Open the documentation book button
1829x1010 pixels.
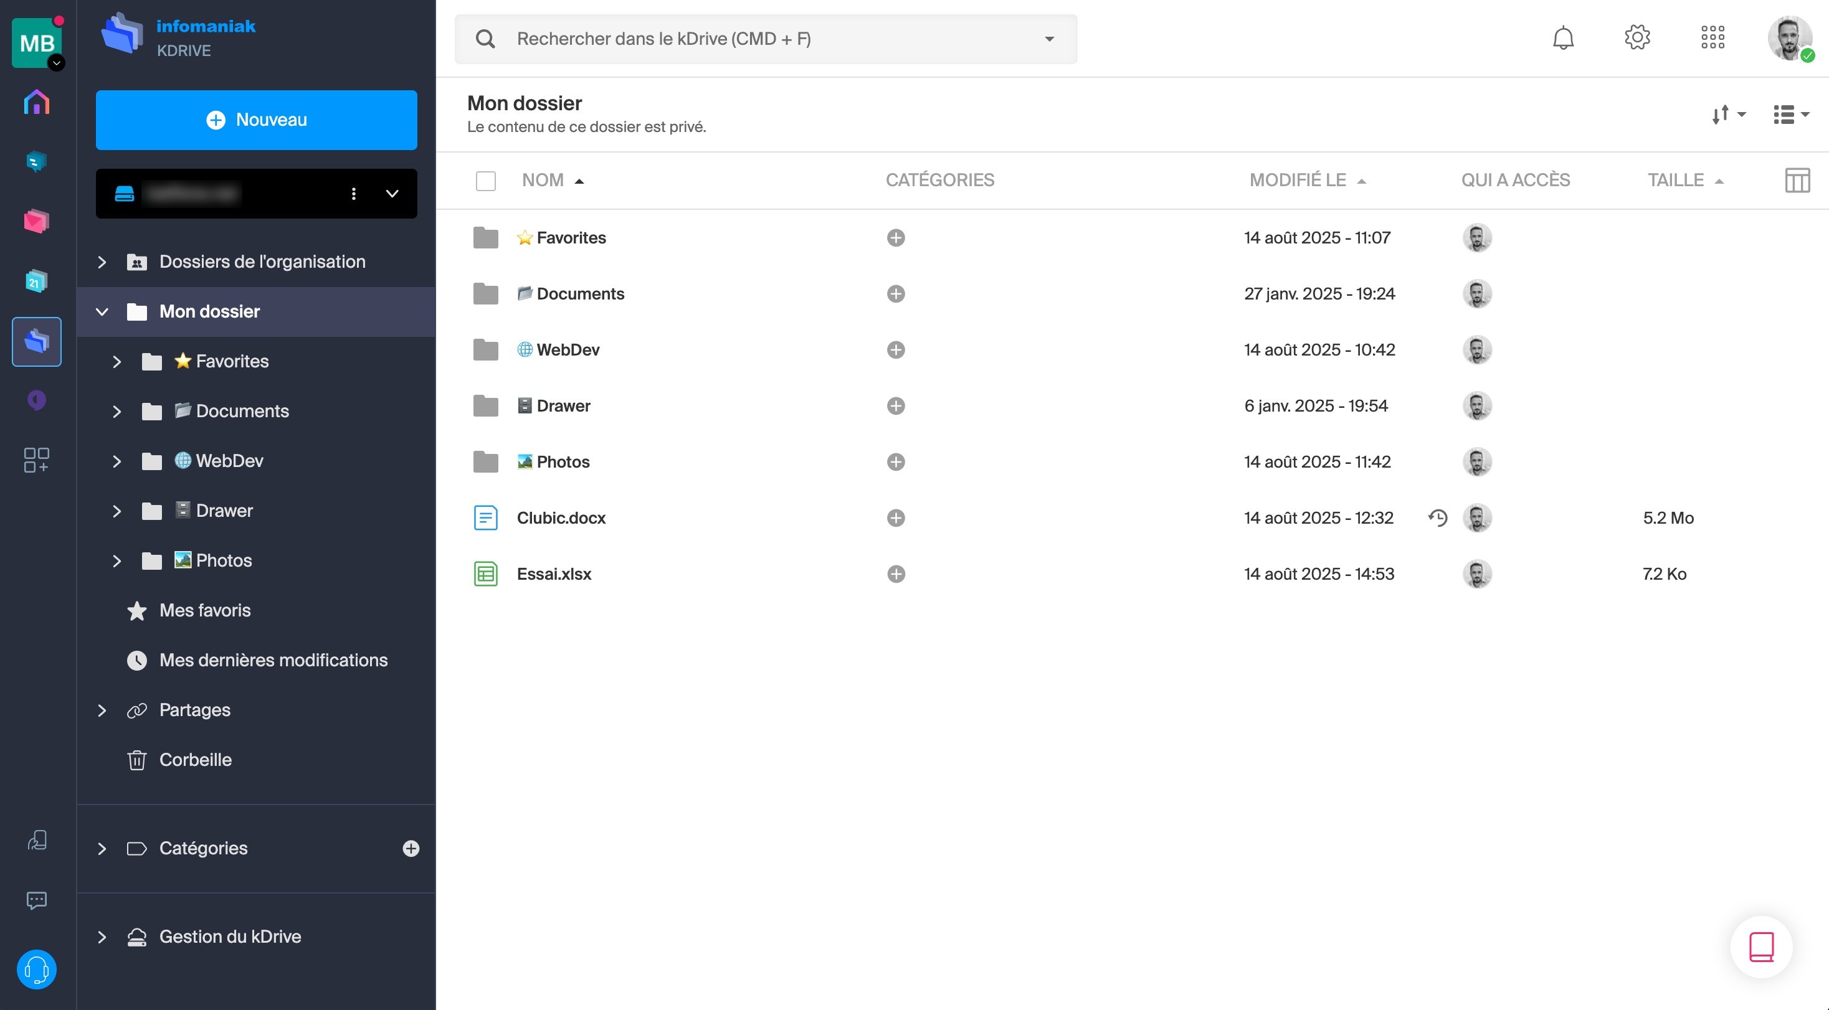pos(1762,947)
